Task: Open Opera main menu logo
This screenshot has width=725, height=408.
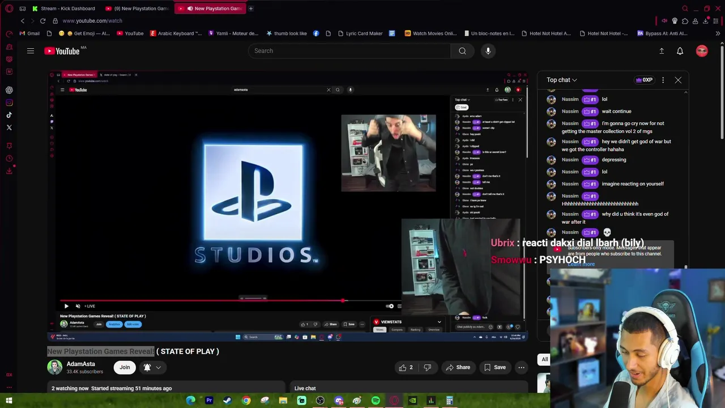Action: 9,8
